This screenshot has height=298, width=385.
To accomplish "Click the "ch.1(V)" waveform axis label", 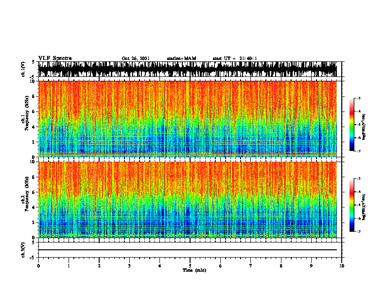I will coord(23,69).
